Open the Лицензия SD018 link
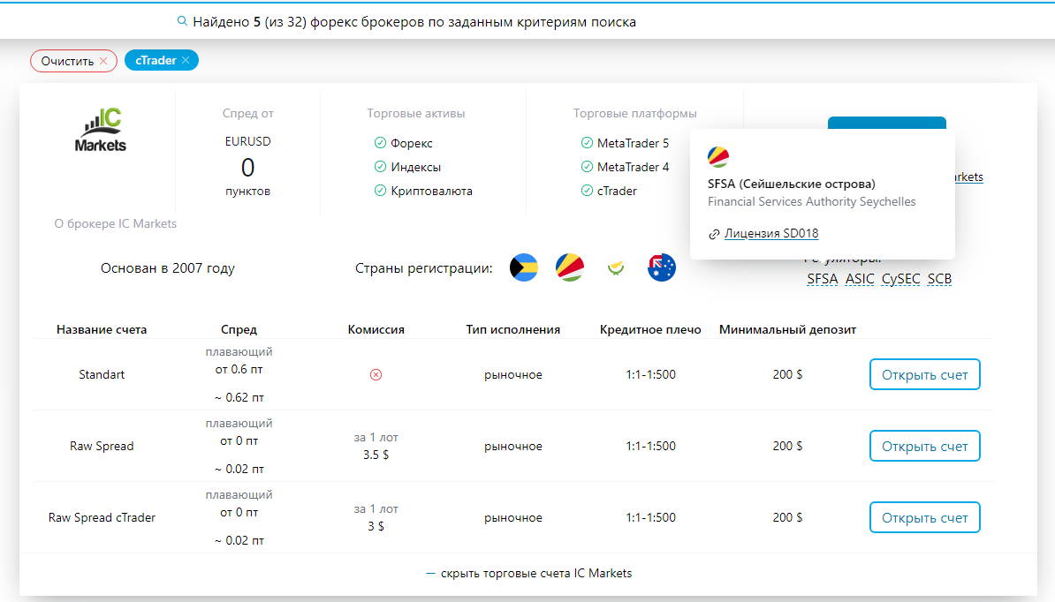 coord(771,233)
